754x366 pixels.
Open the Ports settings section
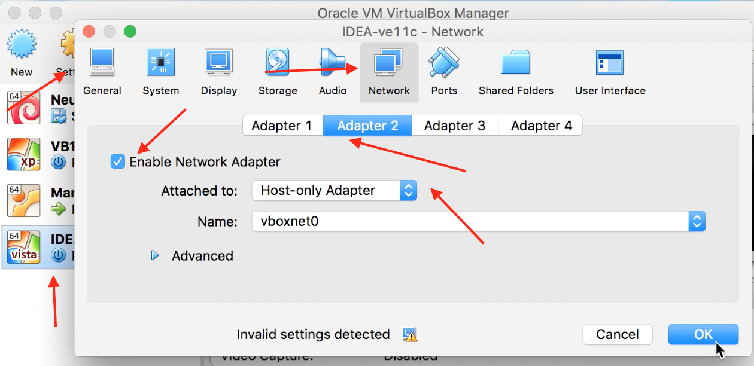point(444,72)
